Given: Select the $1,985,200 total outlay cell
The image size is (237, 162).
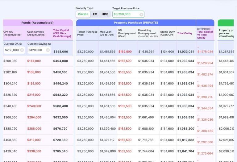Looking at the screenshot, I should coord(186,129).
